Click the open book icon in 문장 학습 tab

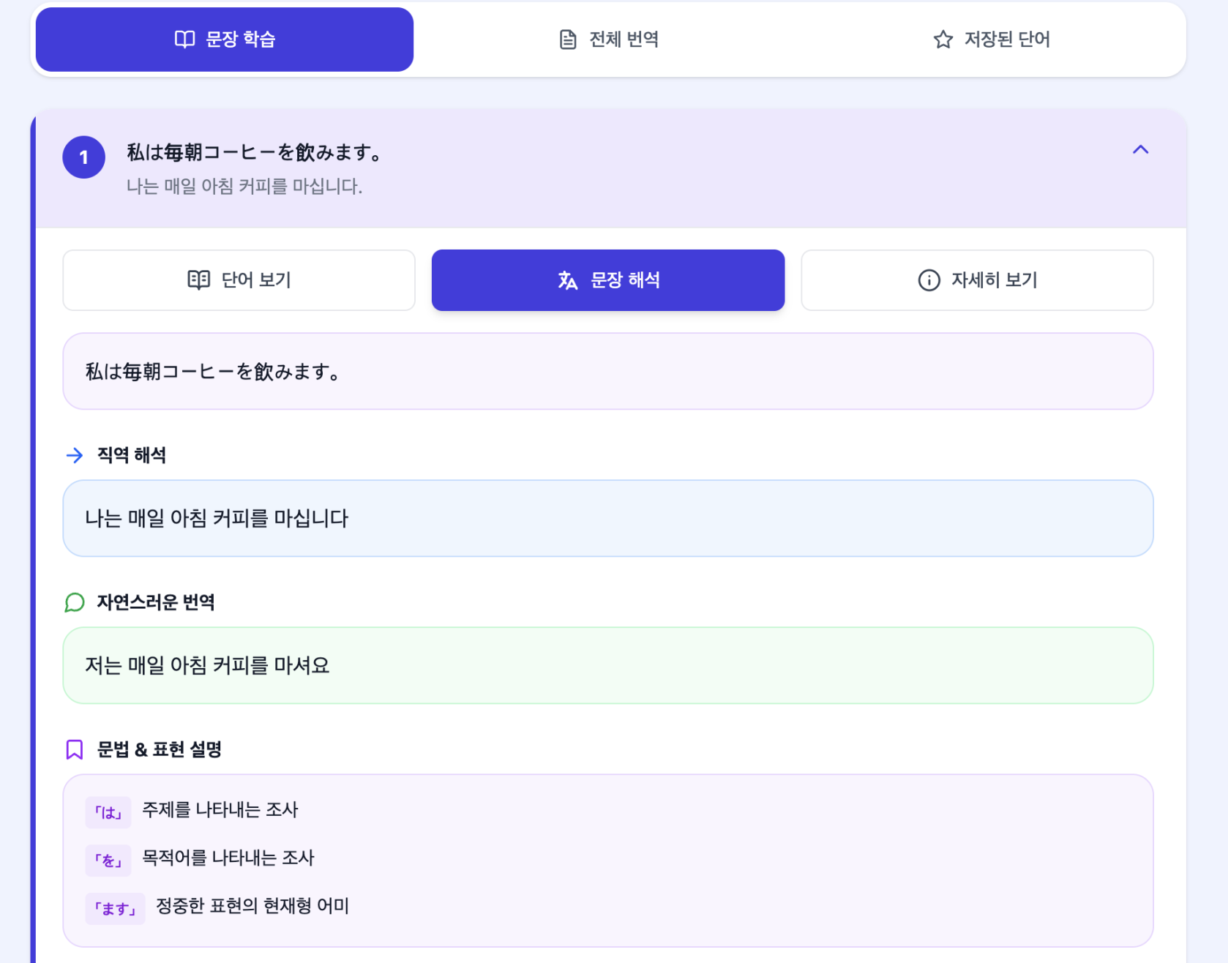coord(184,40)
